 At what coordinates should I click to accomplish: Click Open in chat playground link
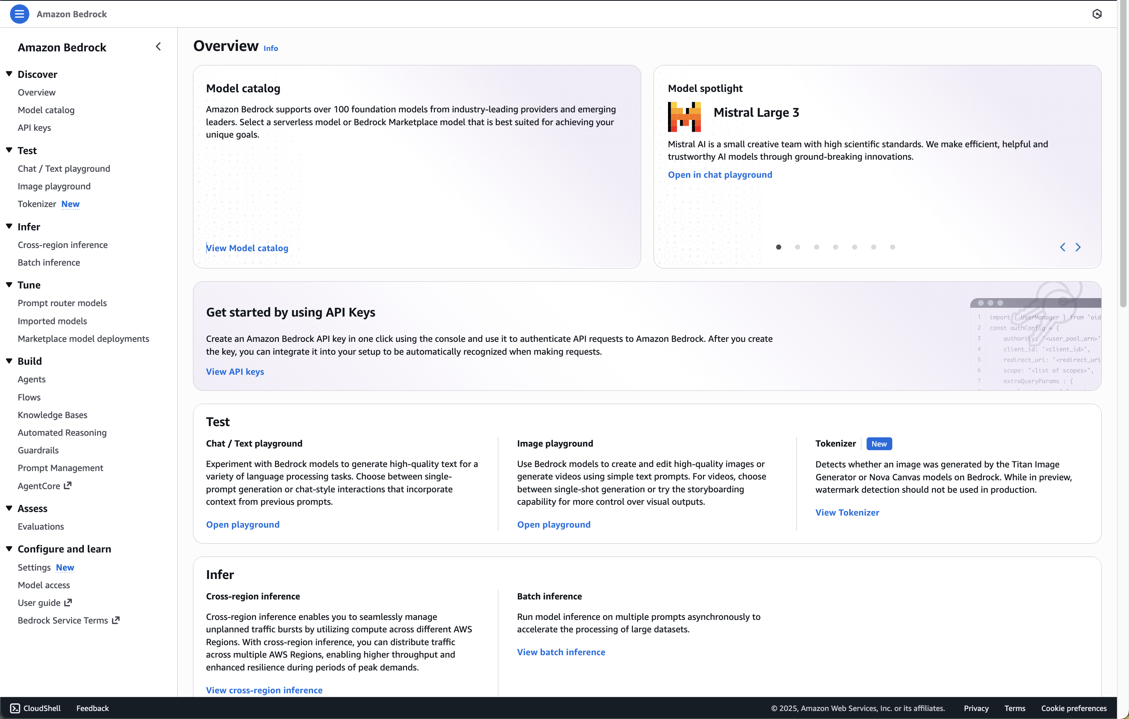pyautogui.click(x=720, y=175)
